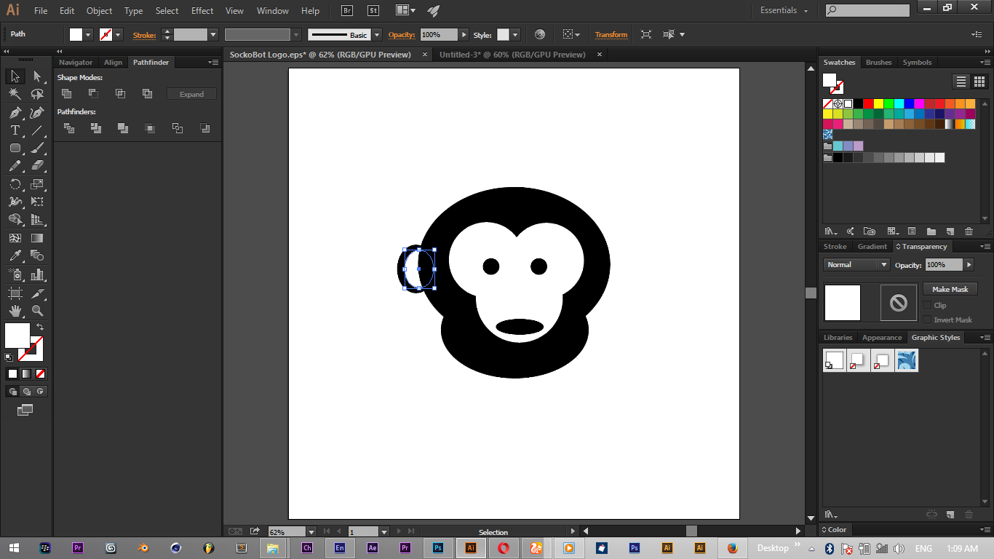Select the Lasso tool
This screenshot has width=994, height=559.
click(37, 94)
